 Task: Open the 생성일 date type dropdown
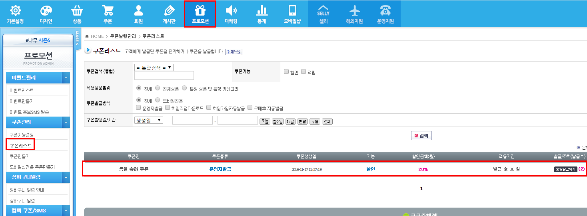coord(149,120)
